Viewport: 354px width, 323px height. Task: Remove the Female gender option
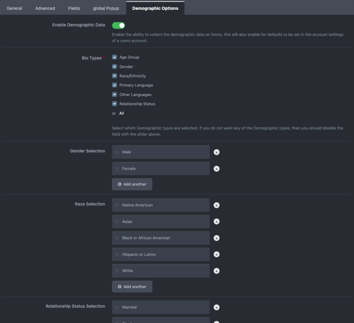tap(217, 169)
